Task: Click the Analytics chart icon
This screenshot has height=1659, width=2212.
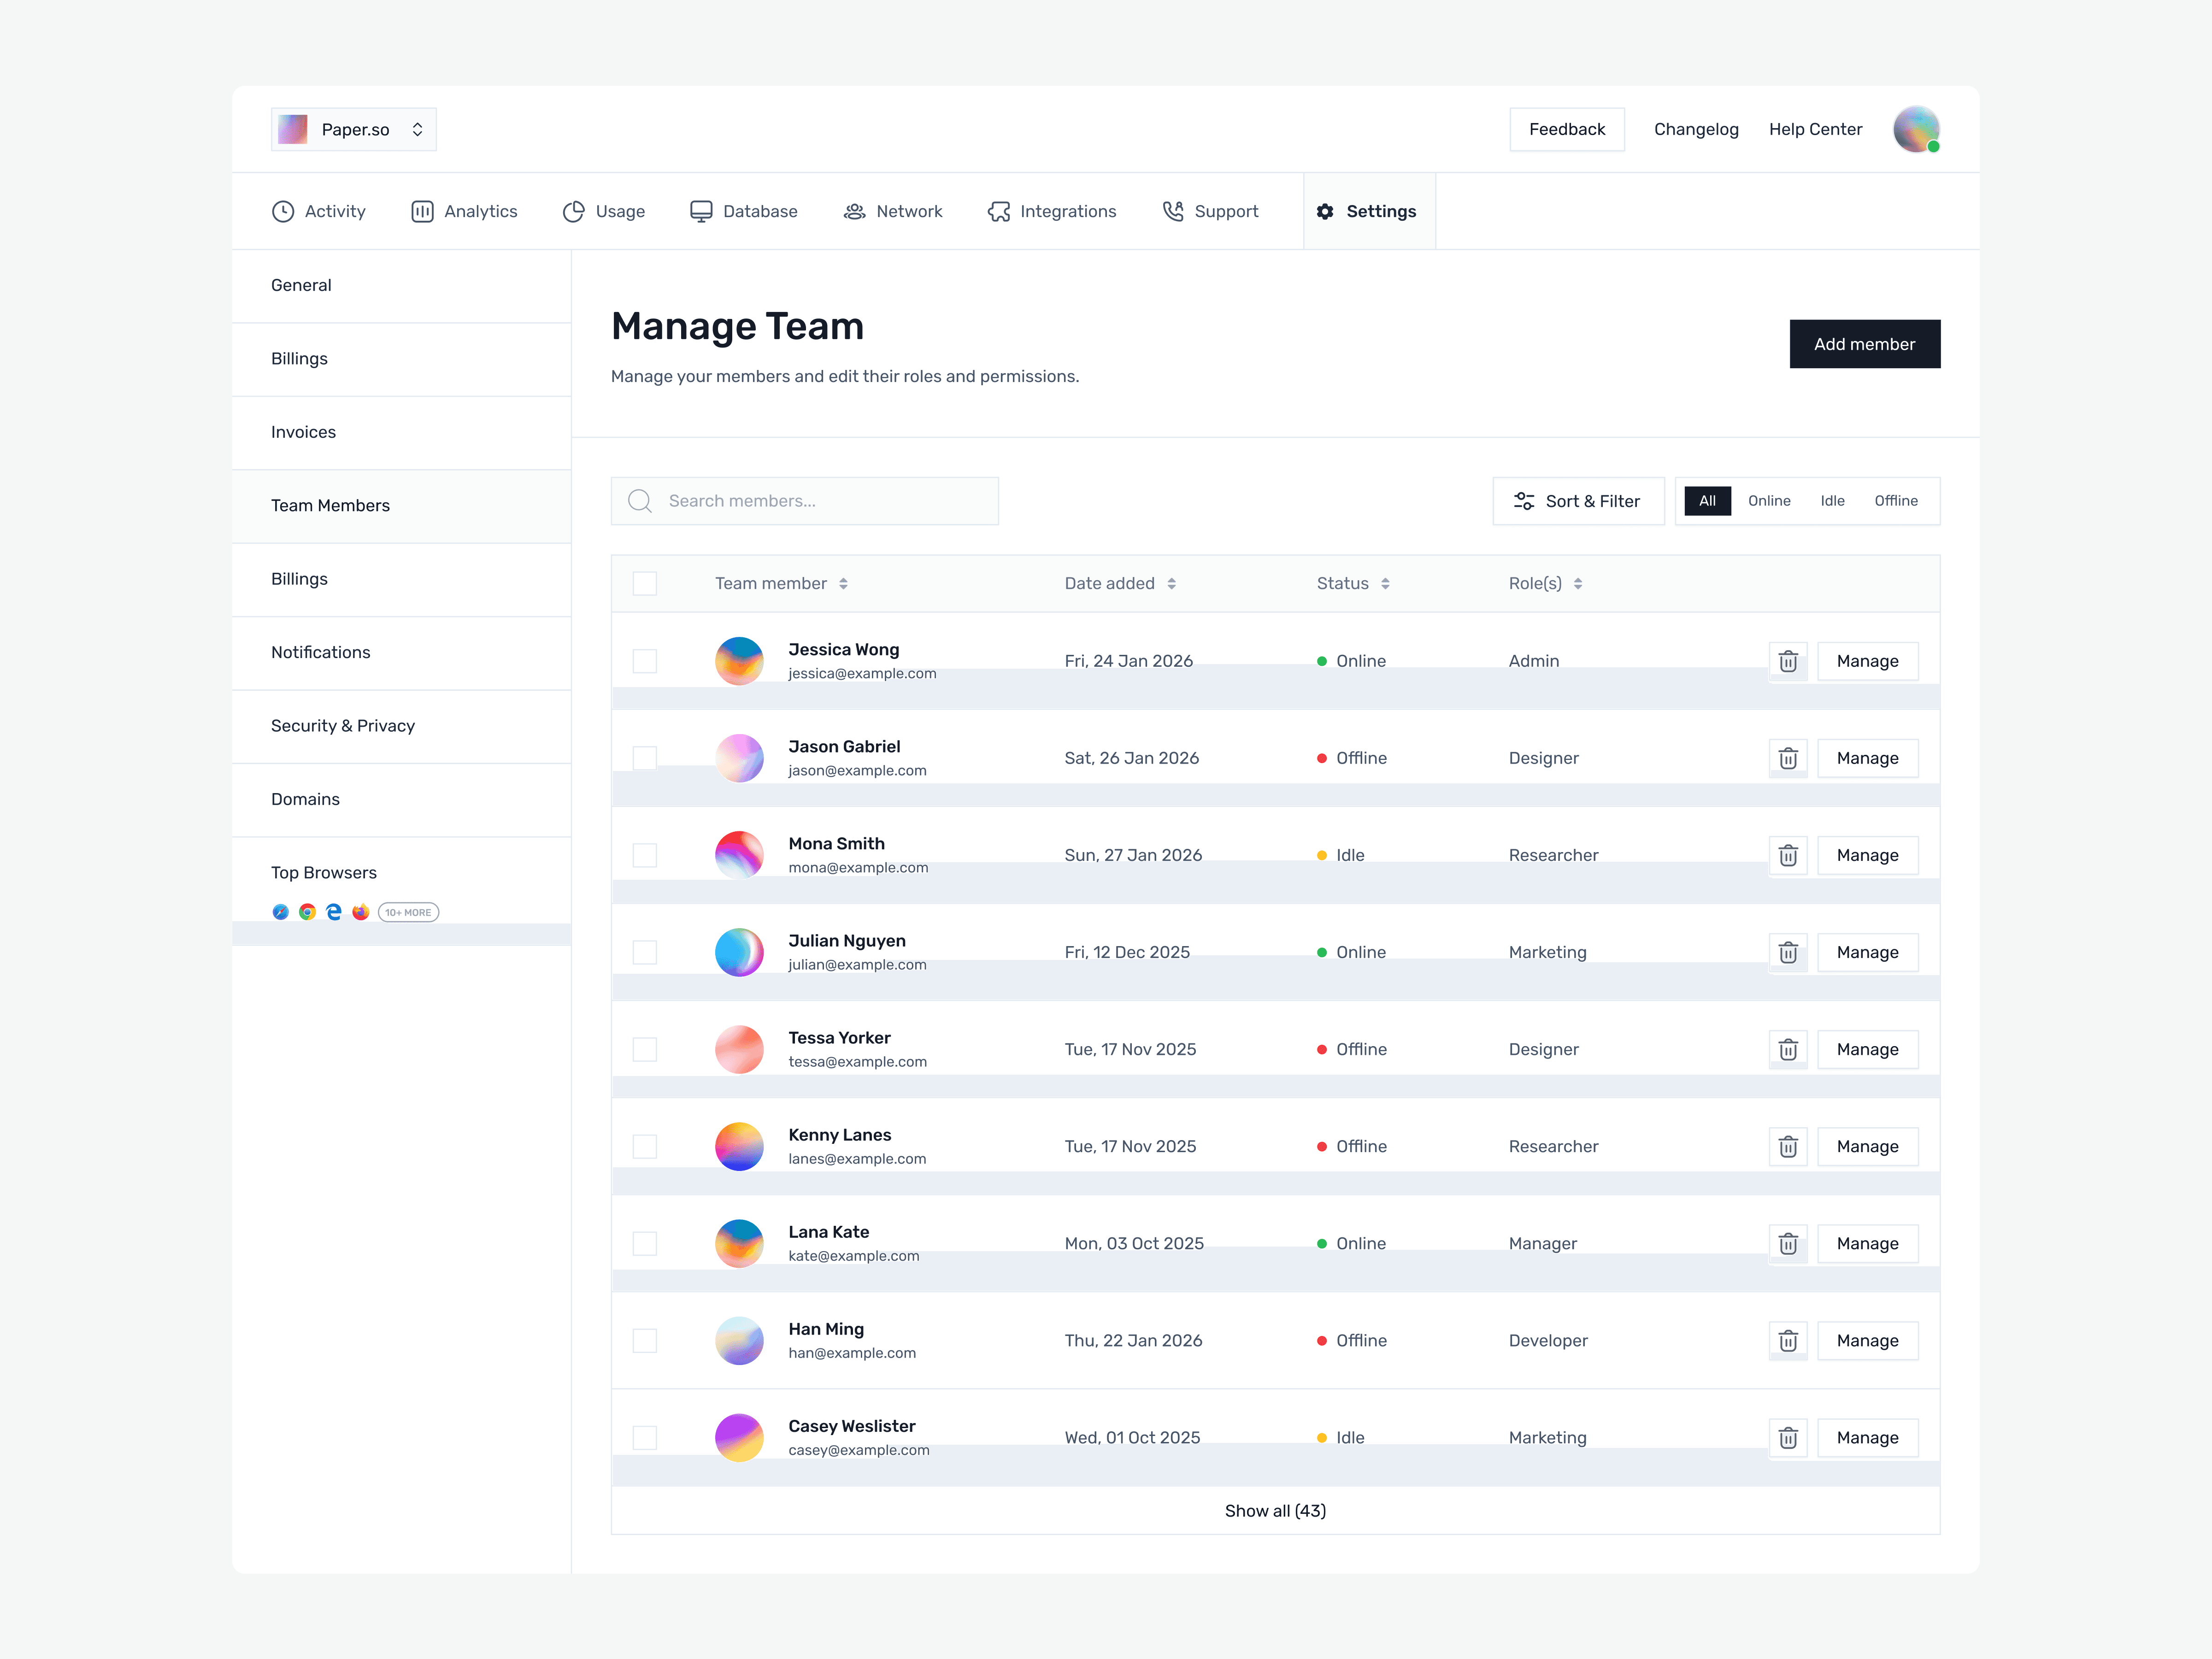Action: [x=422, y=211]
